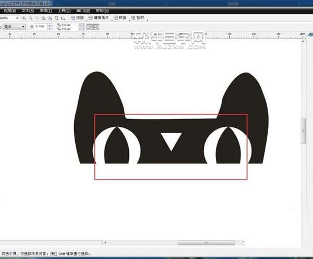Open the 文本(X) menu
This screenshot has height=259, width=313.
[28, 10]
